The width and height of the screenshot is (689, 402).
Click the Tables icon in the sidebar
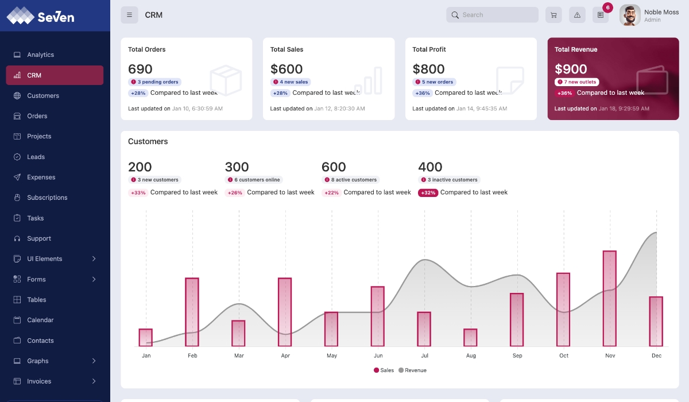pos(17,300)
